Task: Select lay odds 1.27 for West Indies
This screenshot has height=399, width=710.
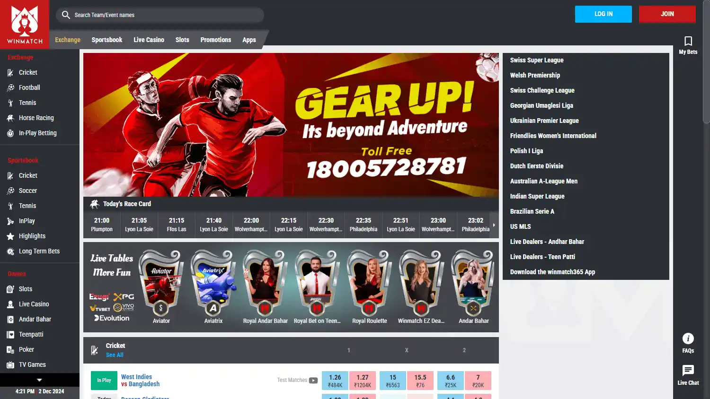Action: 363,381
